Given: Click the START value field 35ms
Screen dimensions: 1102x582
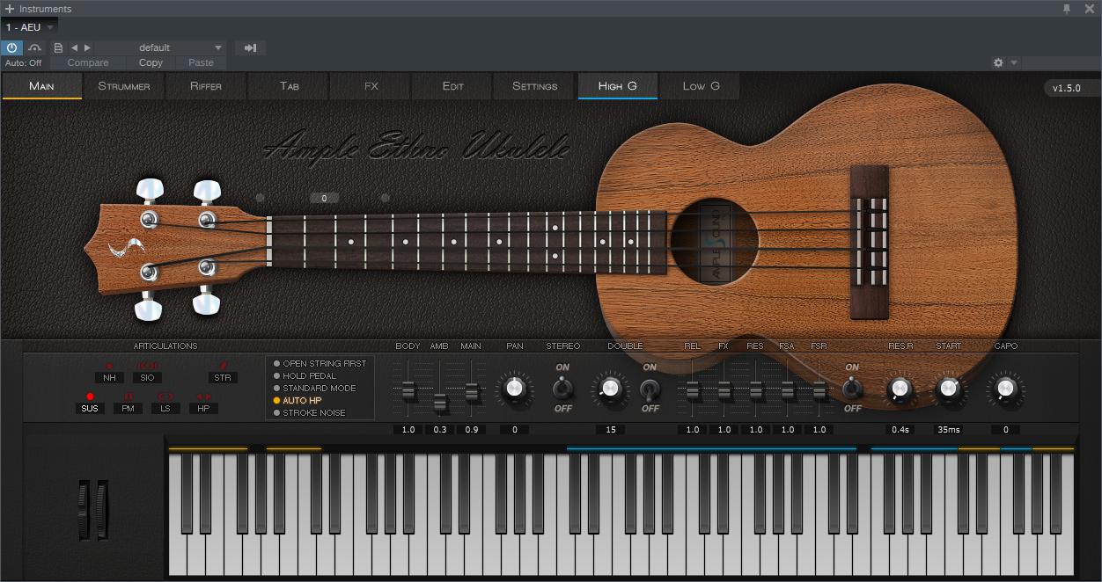Looking at the screenshot, I should (949, 430).
